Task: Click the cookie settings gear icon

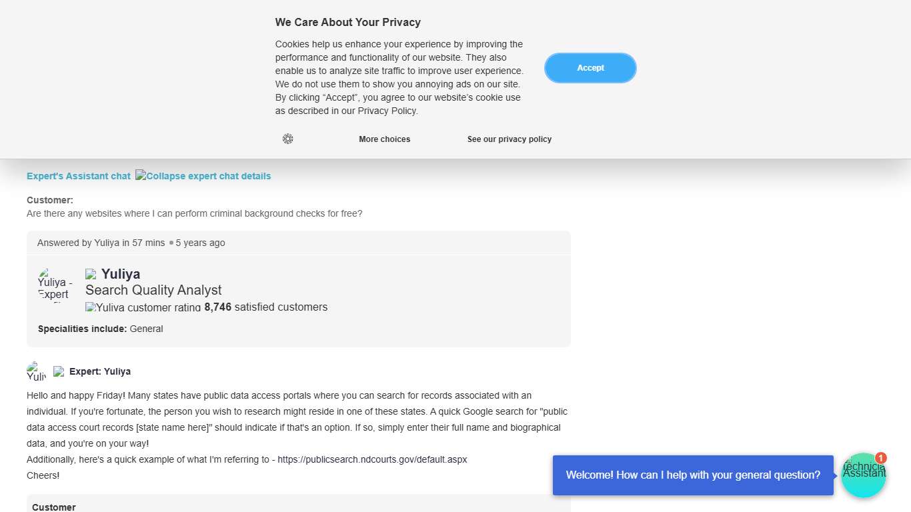Action: coord(288,139)
